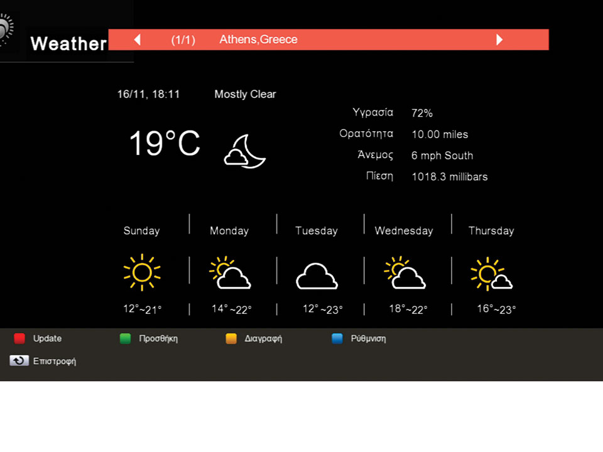The image size is (603, 452).
Task: Click the right arrow in the location bar
Action: [x=499, y=40]
